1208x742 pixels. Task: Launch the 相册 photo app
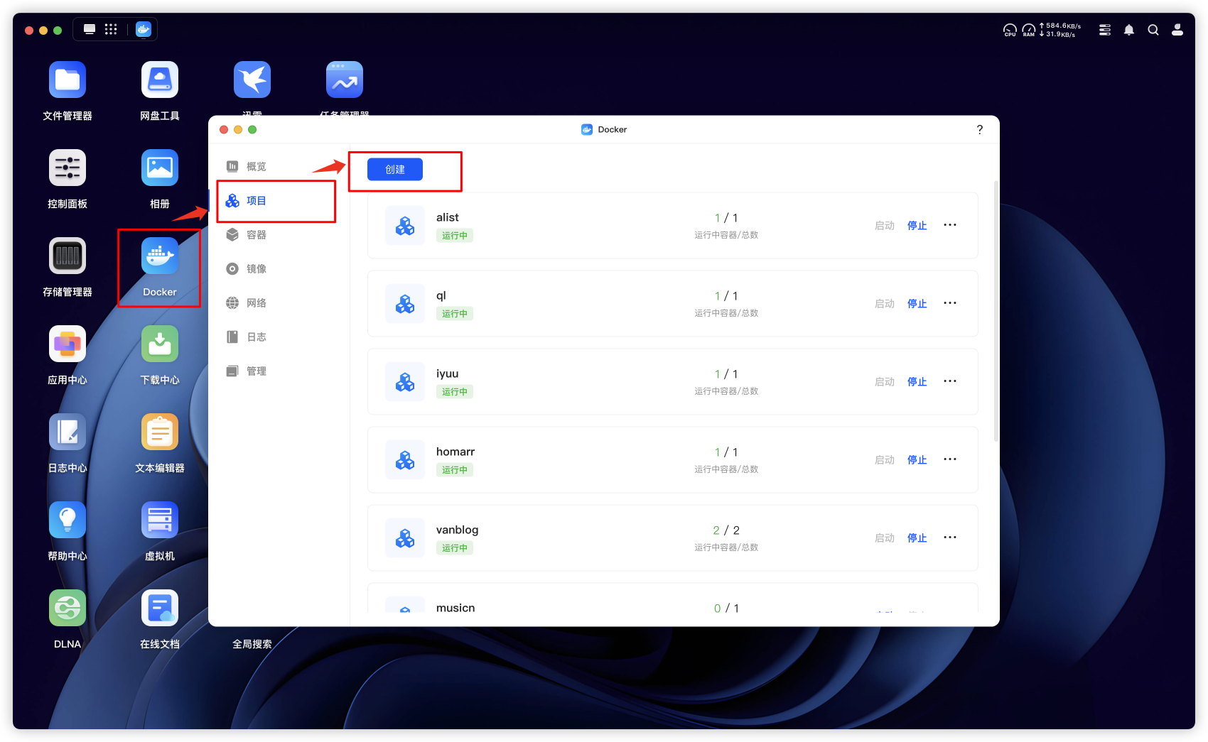tap(160, 168)
